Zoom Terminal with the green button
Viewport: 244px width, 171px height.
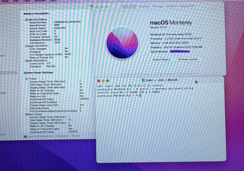pyautogui.click(x=108, y=81)
